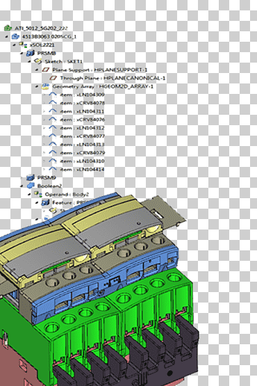Click the 451383063 020SCG_1 part icon
Image resolution: width=257 pixels, height=386 pixels.
click(x=15, y=36)
